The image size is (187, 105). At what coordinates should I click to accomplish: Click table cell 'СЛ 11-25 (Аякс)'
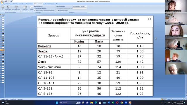point(54,56)
